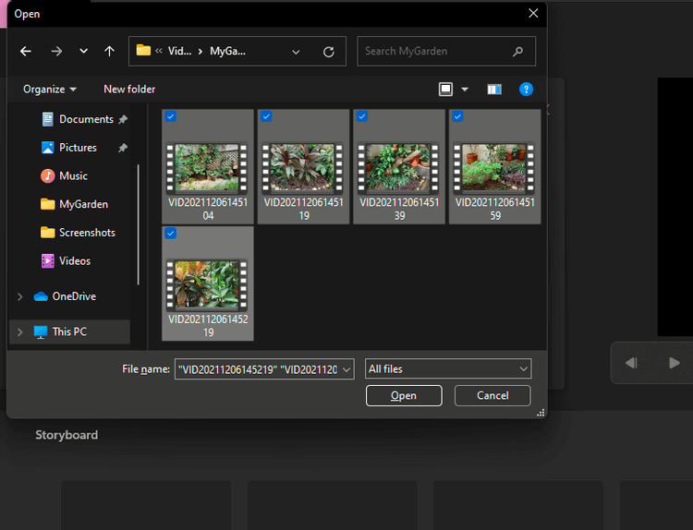Viewport: 693px width, 530px height.
Task: Click the change view layout icon
Action: pyautogui.click(x=446, y=90)
